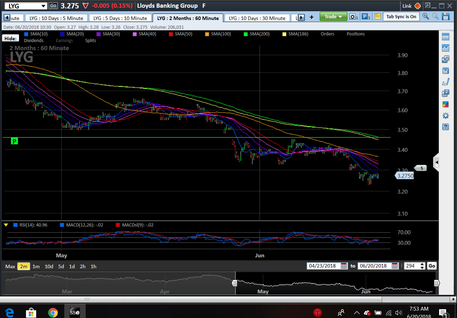Select the drawing pen tool in sidebar

pos(445,82)
